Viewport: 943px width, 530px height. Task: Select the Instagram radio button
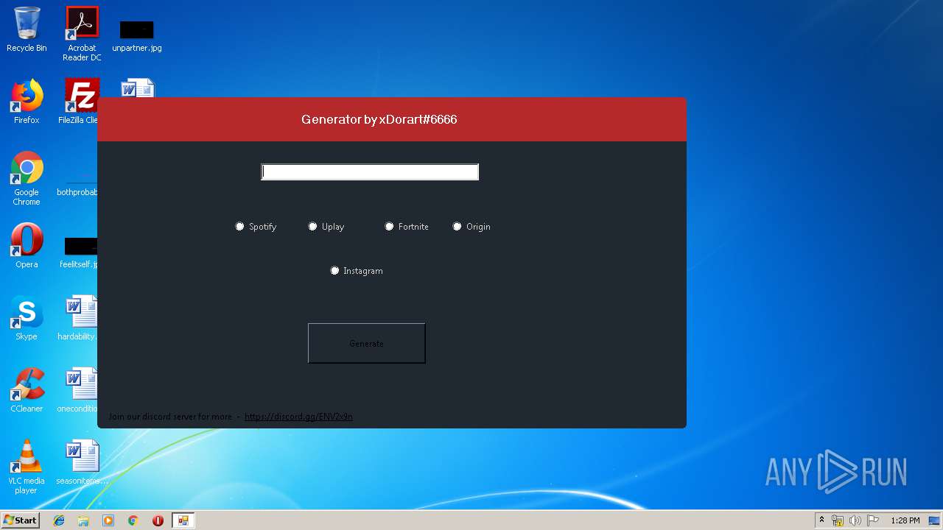[357, 271]
